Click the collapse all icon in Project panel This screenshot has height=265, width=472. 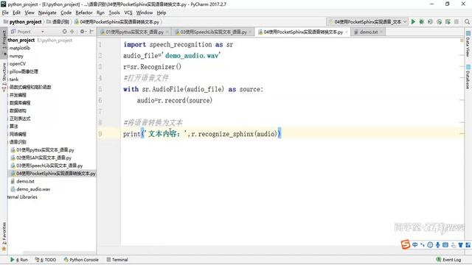click(72, 31)
